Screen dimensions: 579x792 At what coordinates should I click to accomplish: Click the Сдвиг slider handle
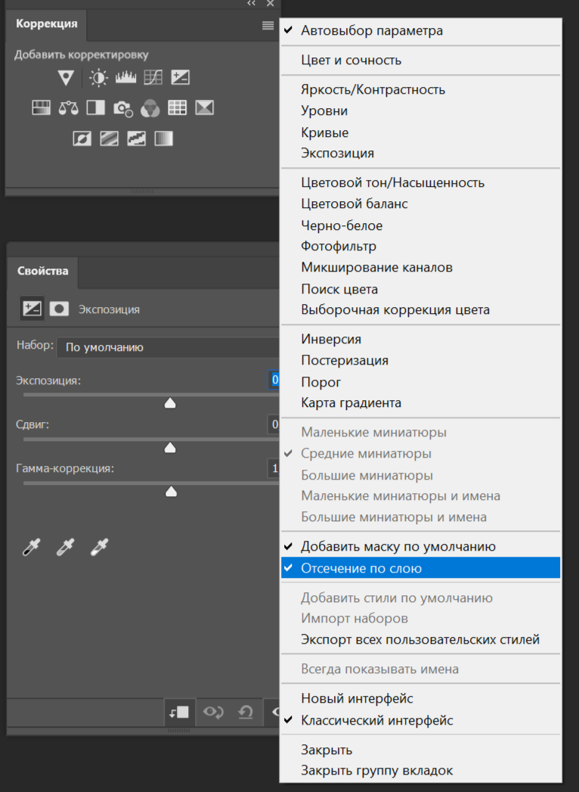[170, 447]
